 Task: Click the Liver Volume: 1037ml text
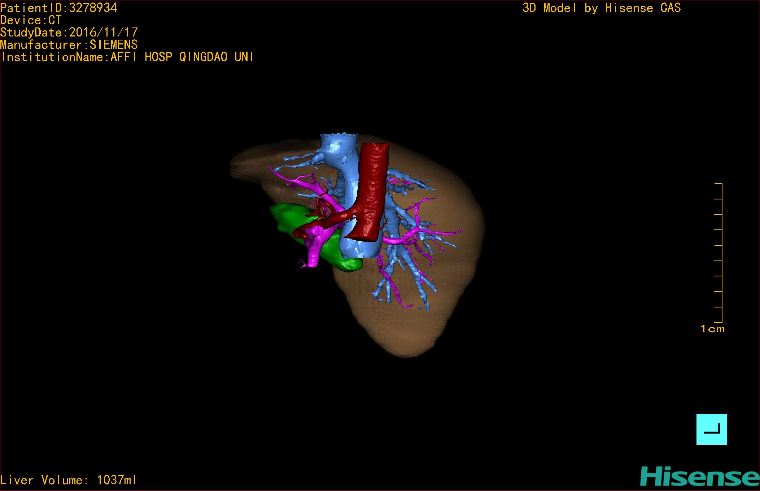click(x=69, y=480)
